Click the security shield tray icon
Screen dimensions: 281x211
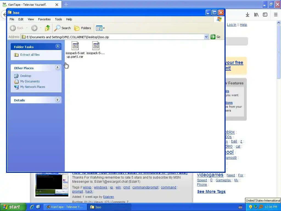[251, 207]
